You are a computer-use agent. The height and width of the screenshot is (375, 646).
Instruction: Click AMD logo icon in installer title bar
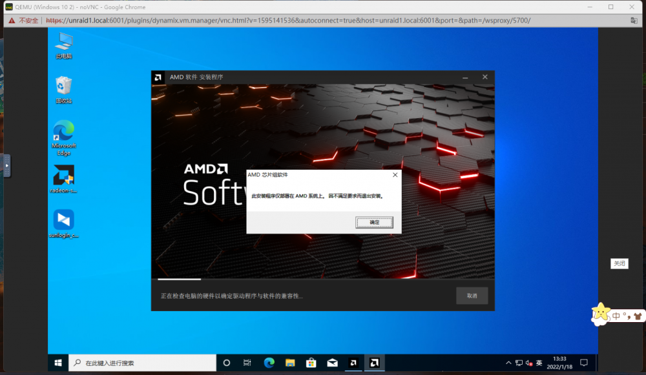(x=158, y=77)
